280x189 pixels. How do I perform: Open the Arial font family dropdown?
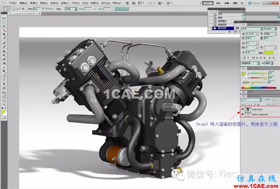coord(261,29)
